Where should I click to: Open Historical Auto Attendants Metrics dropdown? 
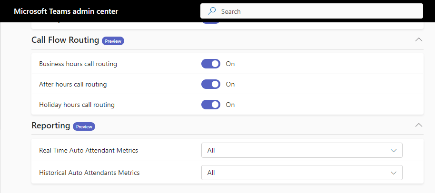[302, 173]
